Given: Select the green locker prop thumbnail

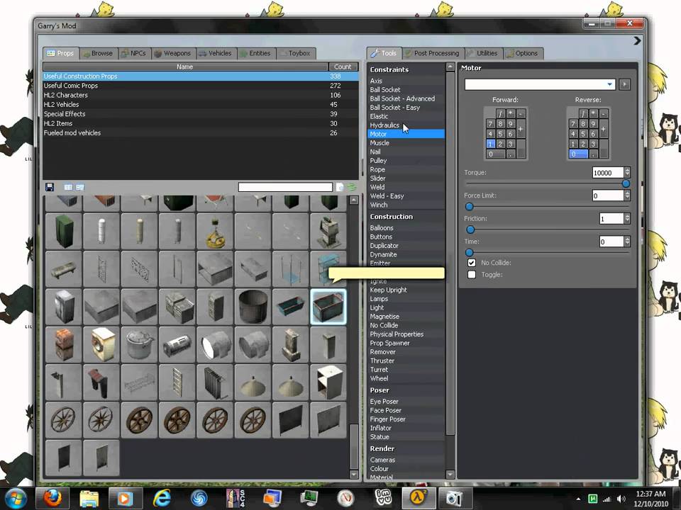Looking at the screenshot, I should pos(63,231).
